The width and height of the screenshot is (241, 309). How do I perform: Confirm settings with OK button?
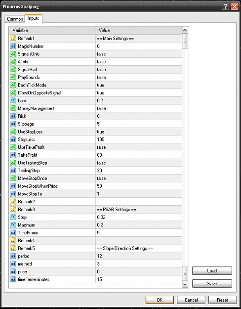pyautogui.click(x=160, y=300)
